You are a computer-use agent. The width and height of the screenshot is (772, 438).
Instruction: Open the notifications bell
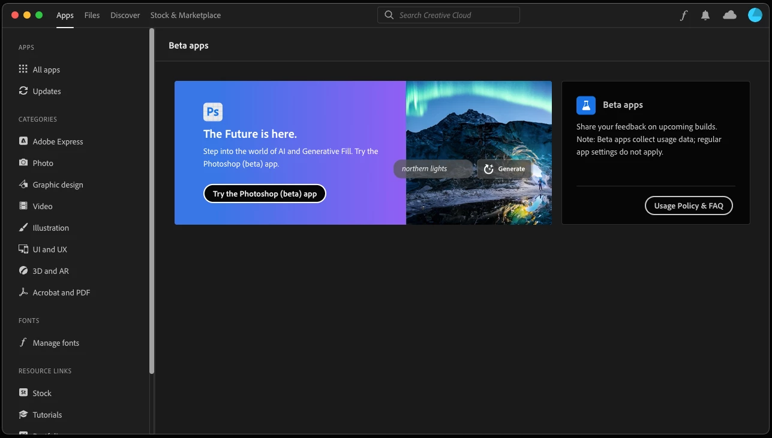pos(705,15)
